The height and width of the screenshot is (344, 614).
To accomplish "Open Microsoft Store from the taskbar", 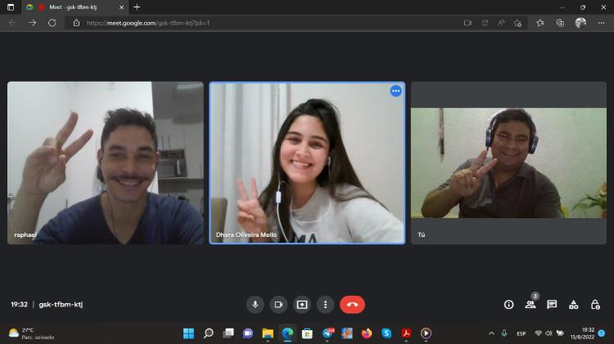I will coord(307,333).
